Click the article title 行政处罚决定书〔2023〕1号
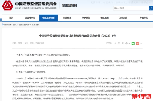This screenshot has width=153, height=101. pyautogui.click(x=78, y=36)
